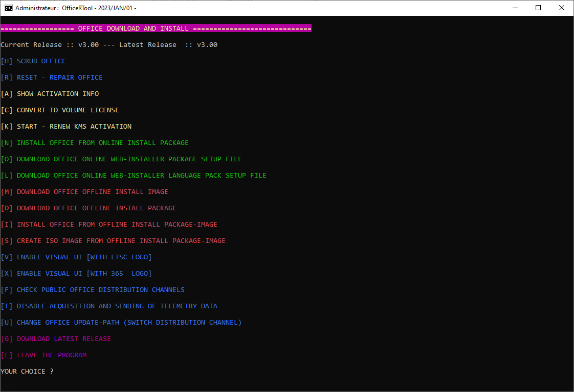Viewport: 574px width, 392px height.
Task: Click the console icon in the title bar
Action: (8, 8)
